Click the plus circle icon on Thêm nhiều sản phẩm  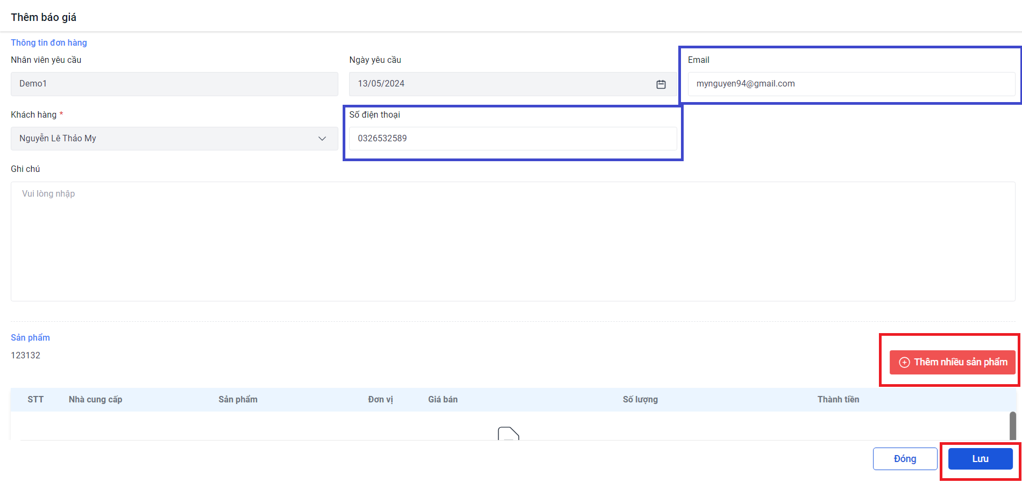click(x=905, y=362)
